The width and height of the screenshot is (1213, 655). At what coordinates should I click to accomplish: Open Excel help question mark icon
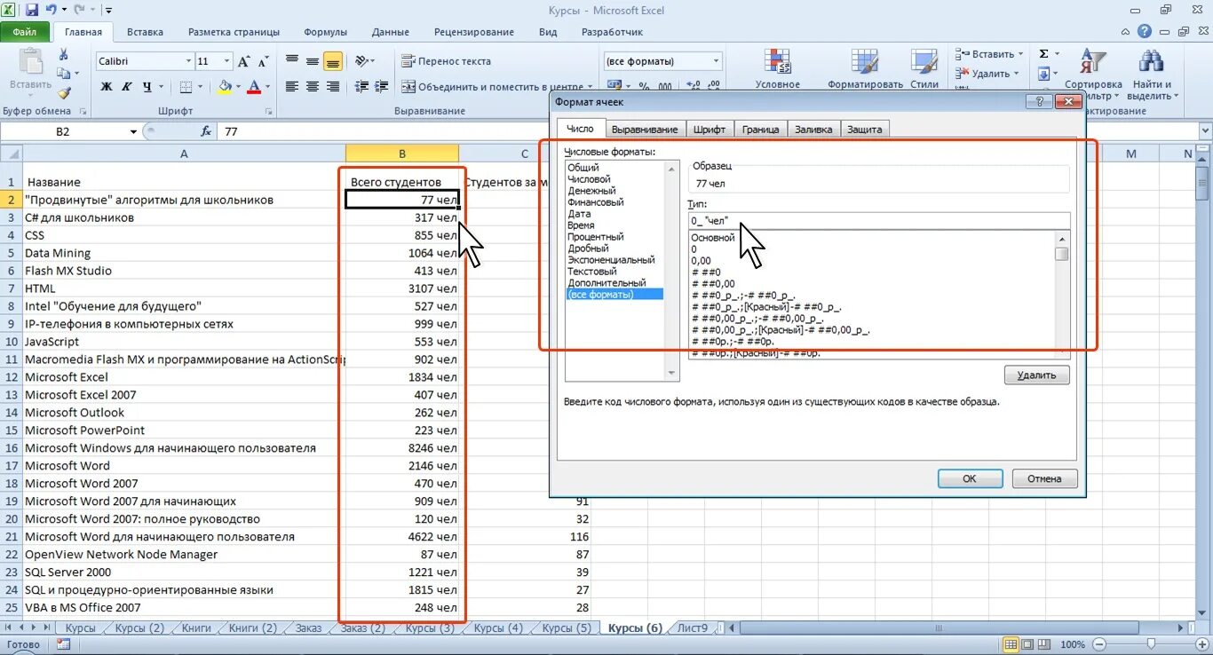[1146, 31]
